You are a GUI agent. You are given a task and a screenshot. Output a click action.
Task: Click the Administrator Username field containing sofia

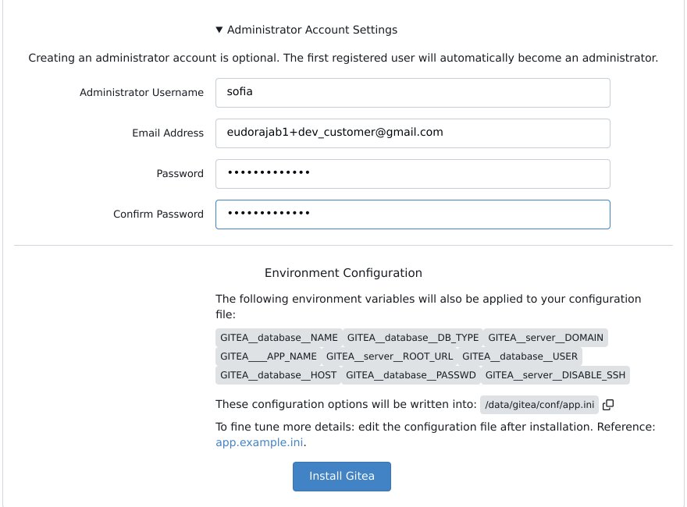coord(413,93)
